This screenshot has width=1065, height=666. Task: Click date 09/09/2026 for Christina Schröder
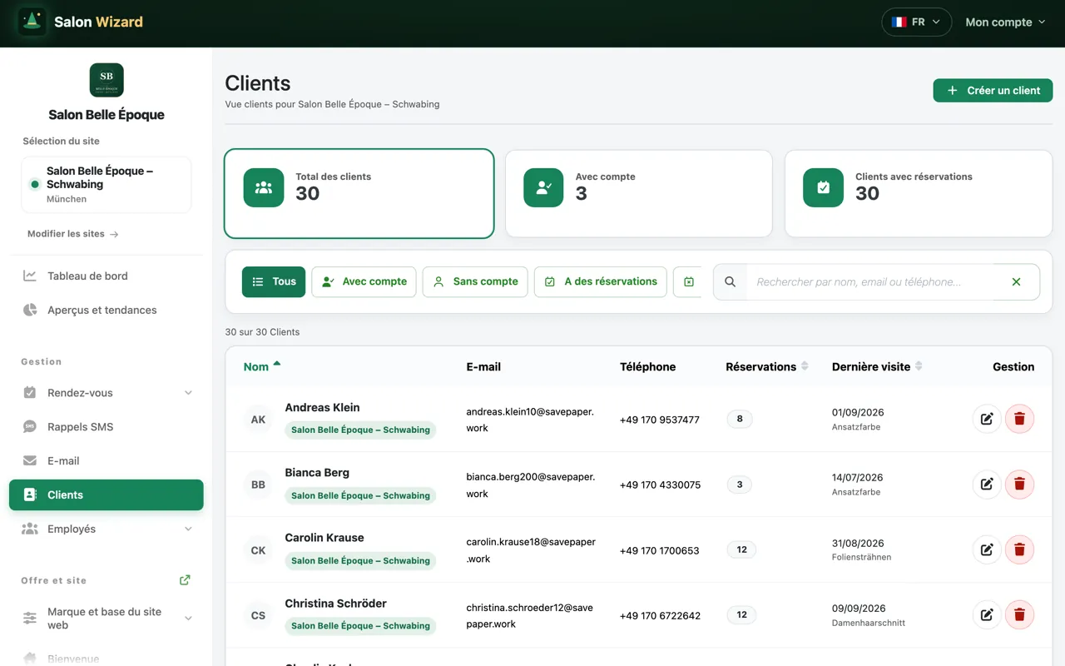(x=858, y=609)
